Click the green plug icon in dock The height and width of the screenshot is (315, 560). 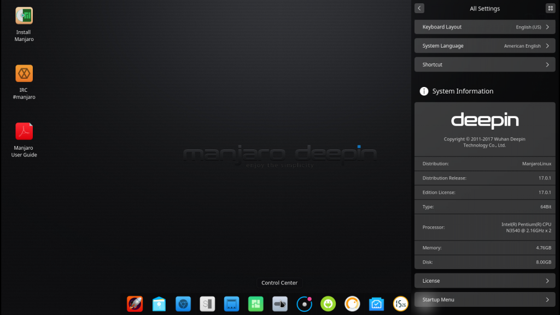328,304
